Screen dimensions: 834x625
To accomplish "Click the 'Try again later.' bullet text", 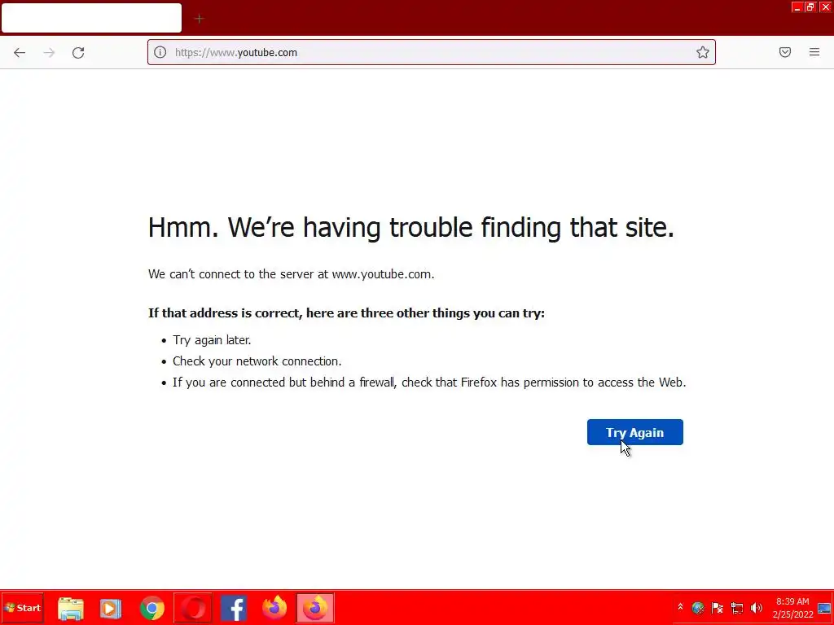I will click(x=212, y=340).
